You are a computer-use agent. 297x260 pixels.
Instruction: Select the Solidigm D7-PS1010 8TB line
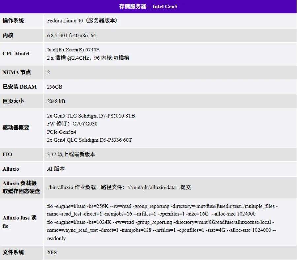[x=91, y=116]
